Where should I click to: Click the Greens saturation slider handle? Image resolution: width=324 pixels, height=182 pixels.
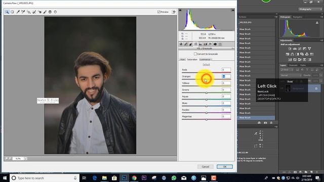206,93
